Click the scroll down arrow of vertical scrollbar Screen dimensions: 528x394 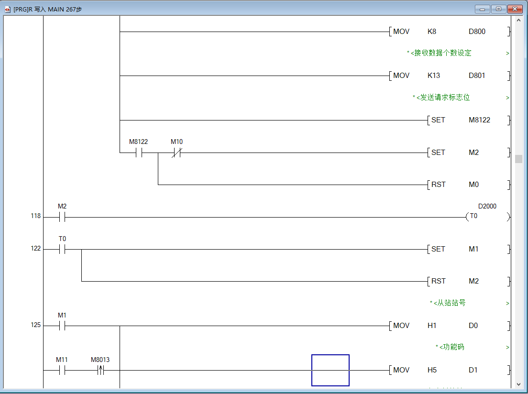tap(518, 383)
